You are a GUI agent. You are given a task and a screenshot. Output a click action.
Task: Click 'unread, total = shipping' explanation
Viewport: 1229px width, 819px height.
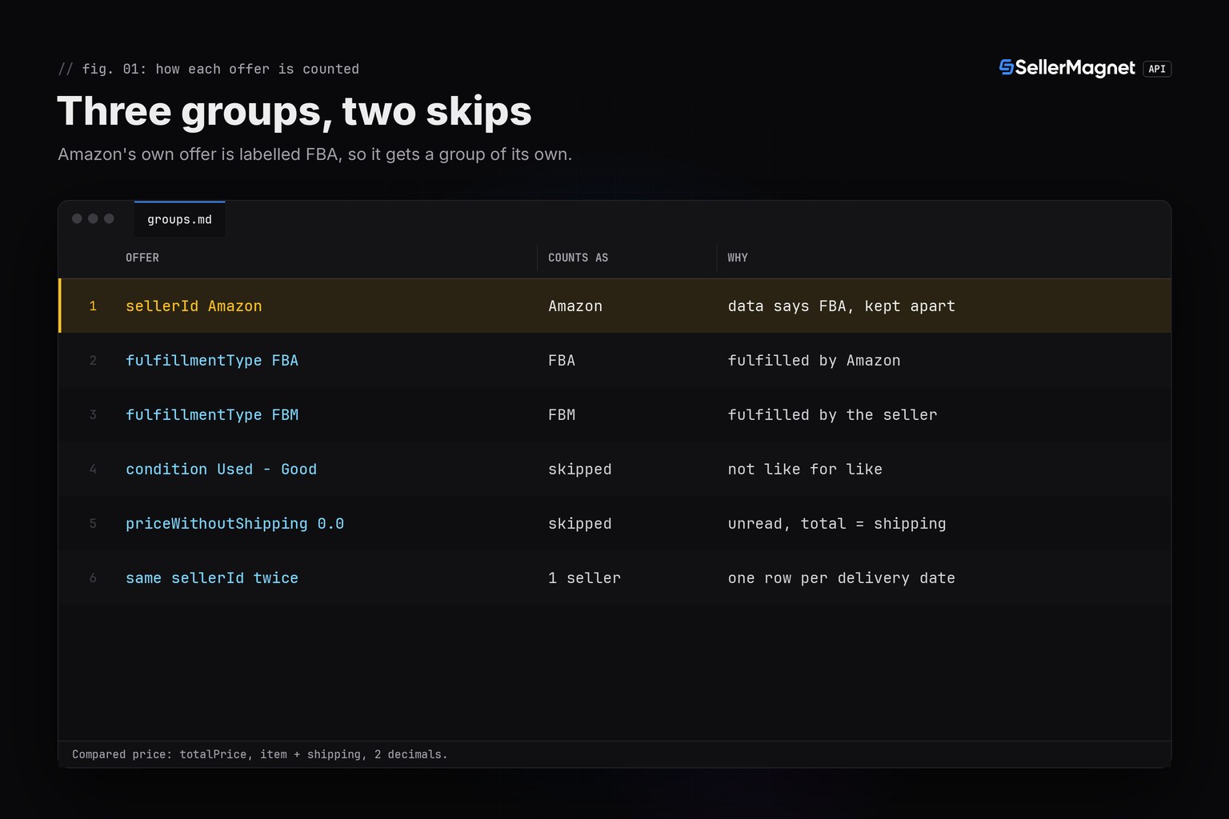pos(837,524)
